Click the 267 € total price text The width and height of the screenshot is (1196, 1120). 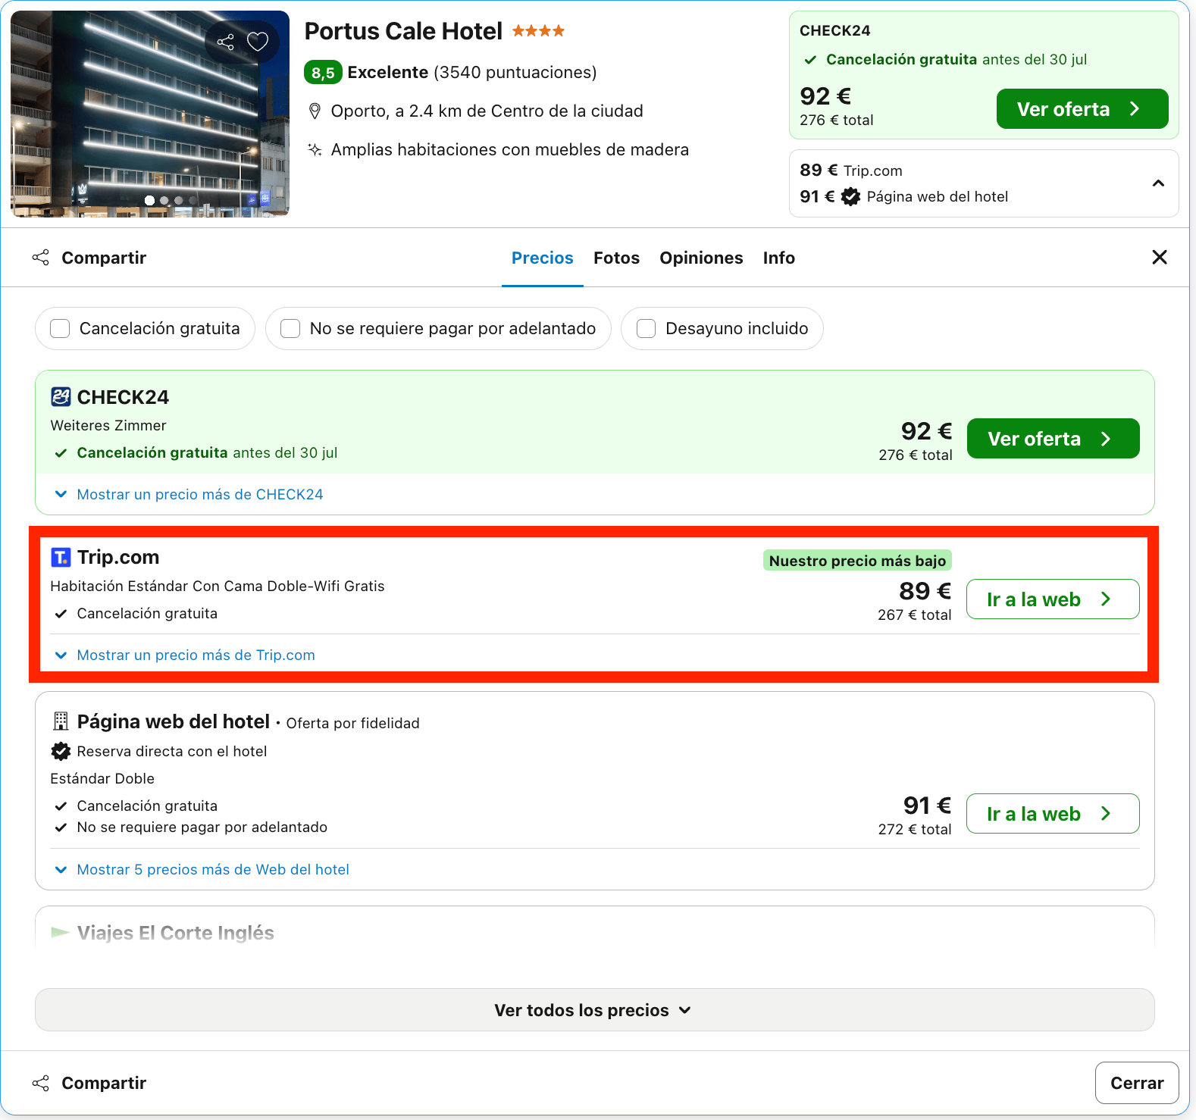click(915, 615)
